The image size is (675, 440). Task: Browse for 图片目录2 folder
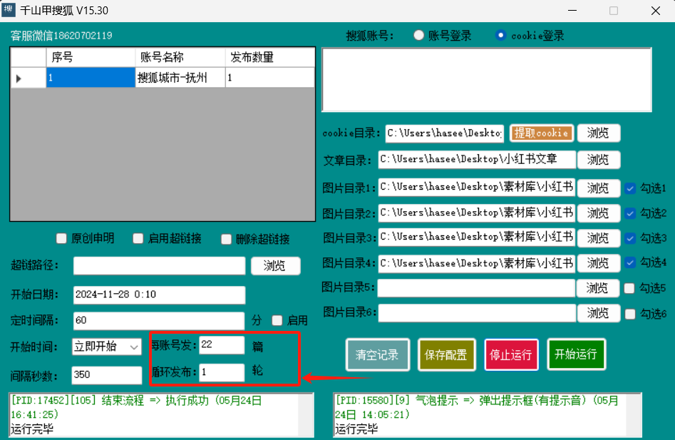598,213
